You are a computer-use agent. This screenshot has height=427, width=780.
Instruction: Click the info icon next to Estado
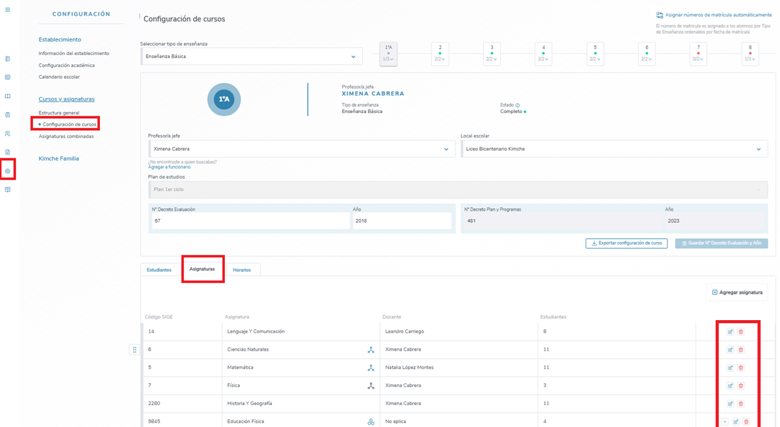(x=517, y=105)
